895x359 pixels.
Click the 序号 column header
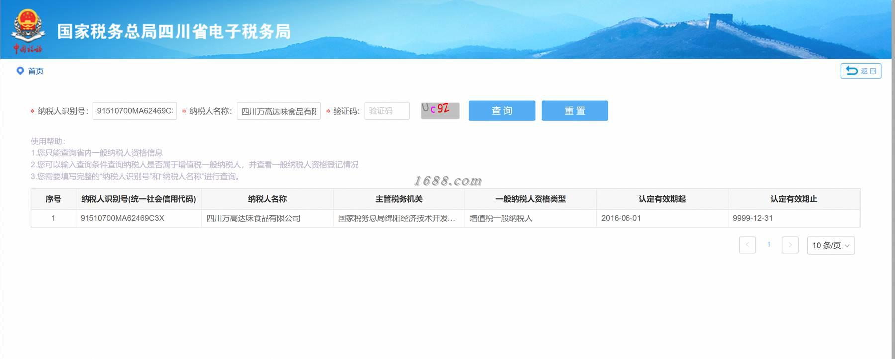click(x=53, y=199)
